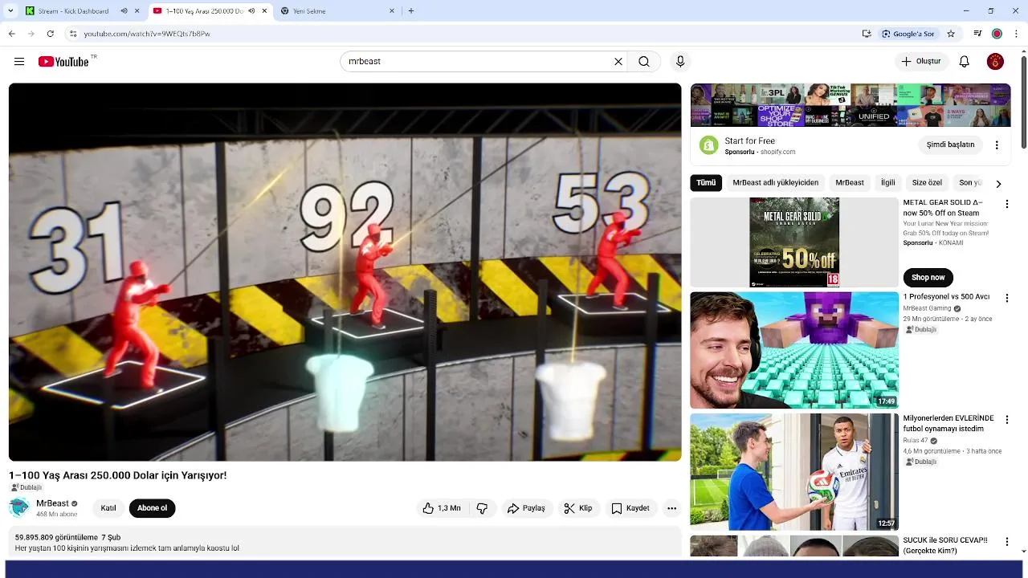
Task: Select the MrBeast filter chip
Action: [x=850, y=183]
